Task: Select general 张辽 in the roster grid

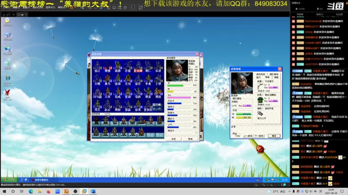Action: coord(97,66)
